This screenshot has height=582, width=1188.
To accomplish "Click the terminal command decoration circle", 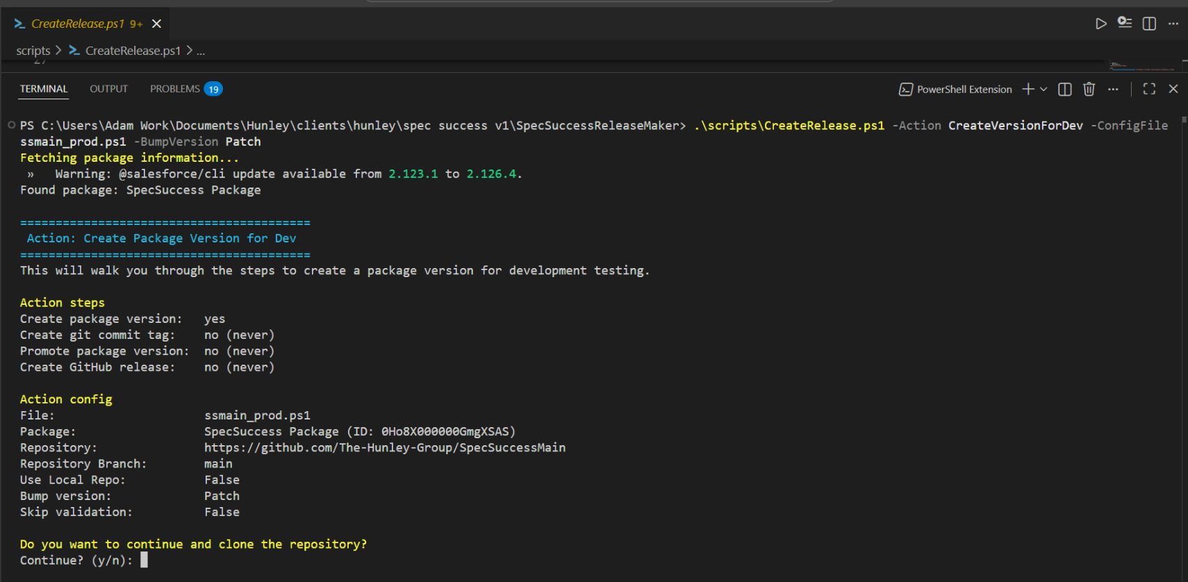I will point(11,125).
